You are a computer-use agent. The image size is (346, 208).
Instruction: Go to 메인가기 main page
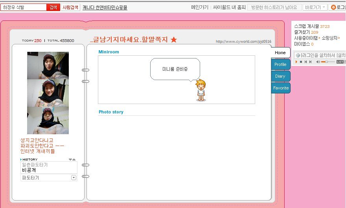(199, 7)
